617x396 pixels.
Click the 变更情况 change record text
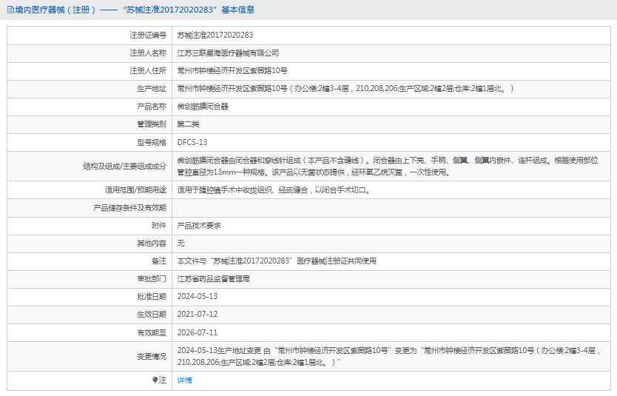pos(388,356)
